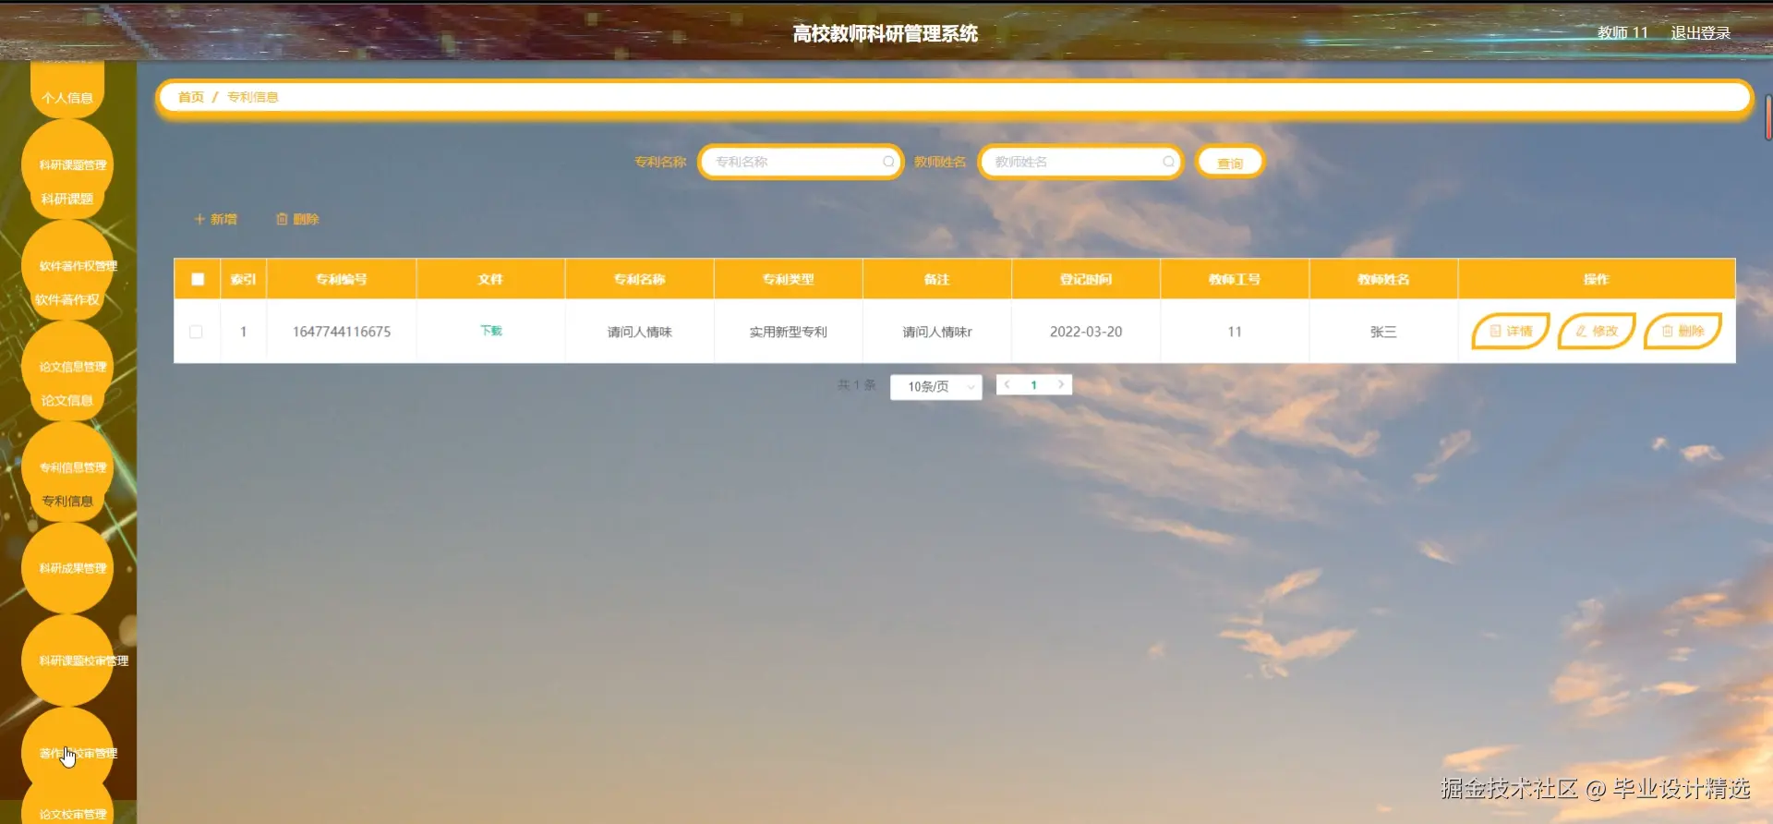Image resolution: width=1773 pixels, height=824 pixels.
Task: Click the date cell 2022-03-20
Action: 1086,332
